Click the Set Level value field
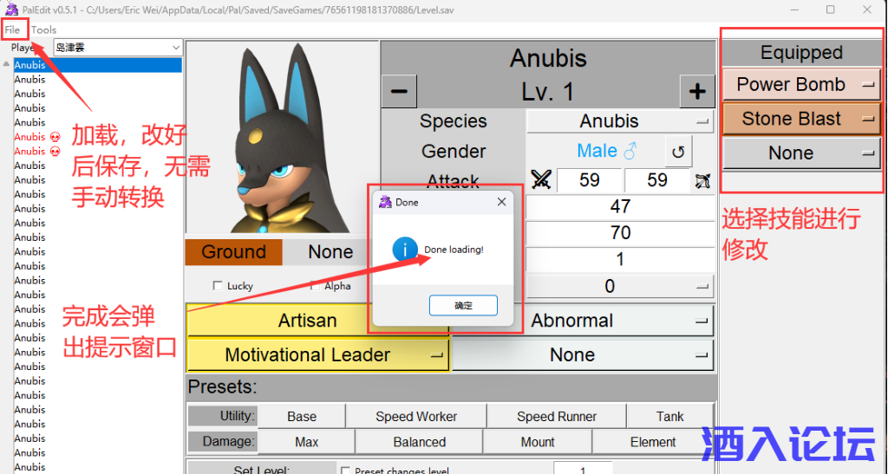Screen dimensions: 888x474 pos(583,468)
